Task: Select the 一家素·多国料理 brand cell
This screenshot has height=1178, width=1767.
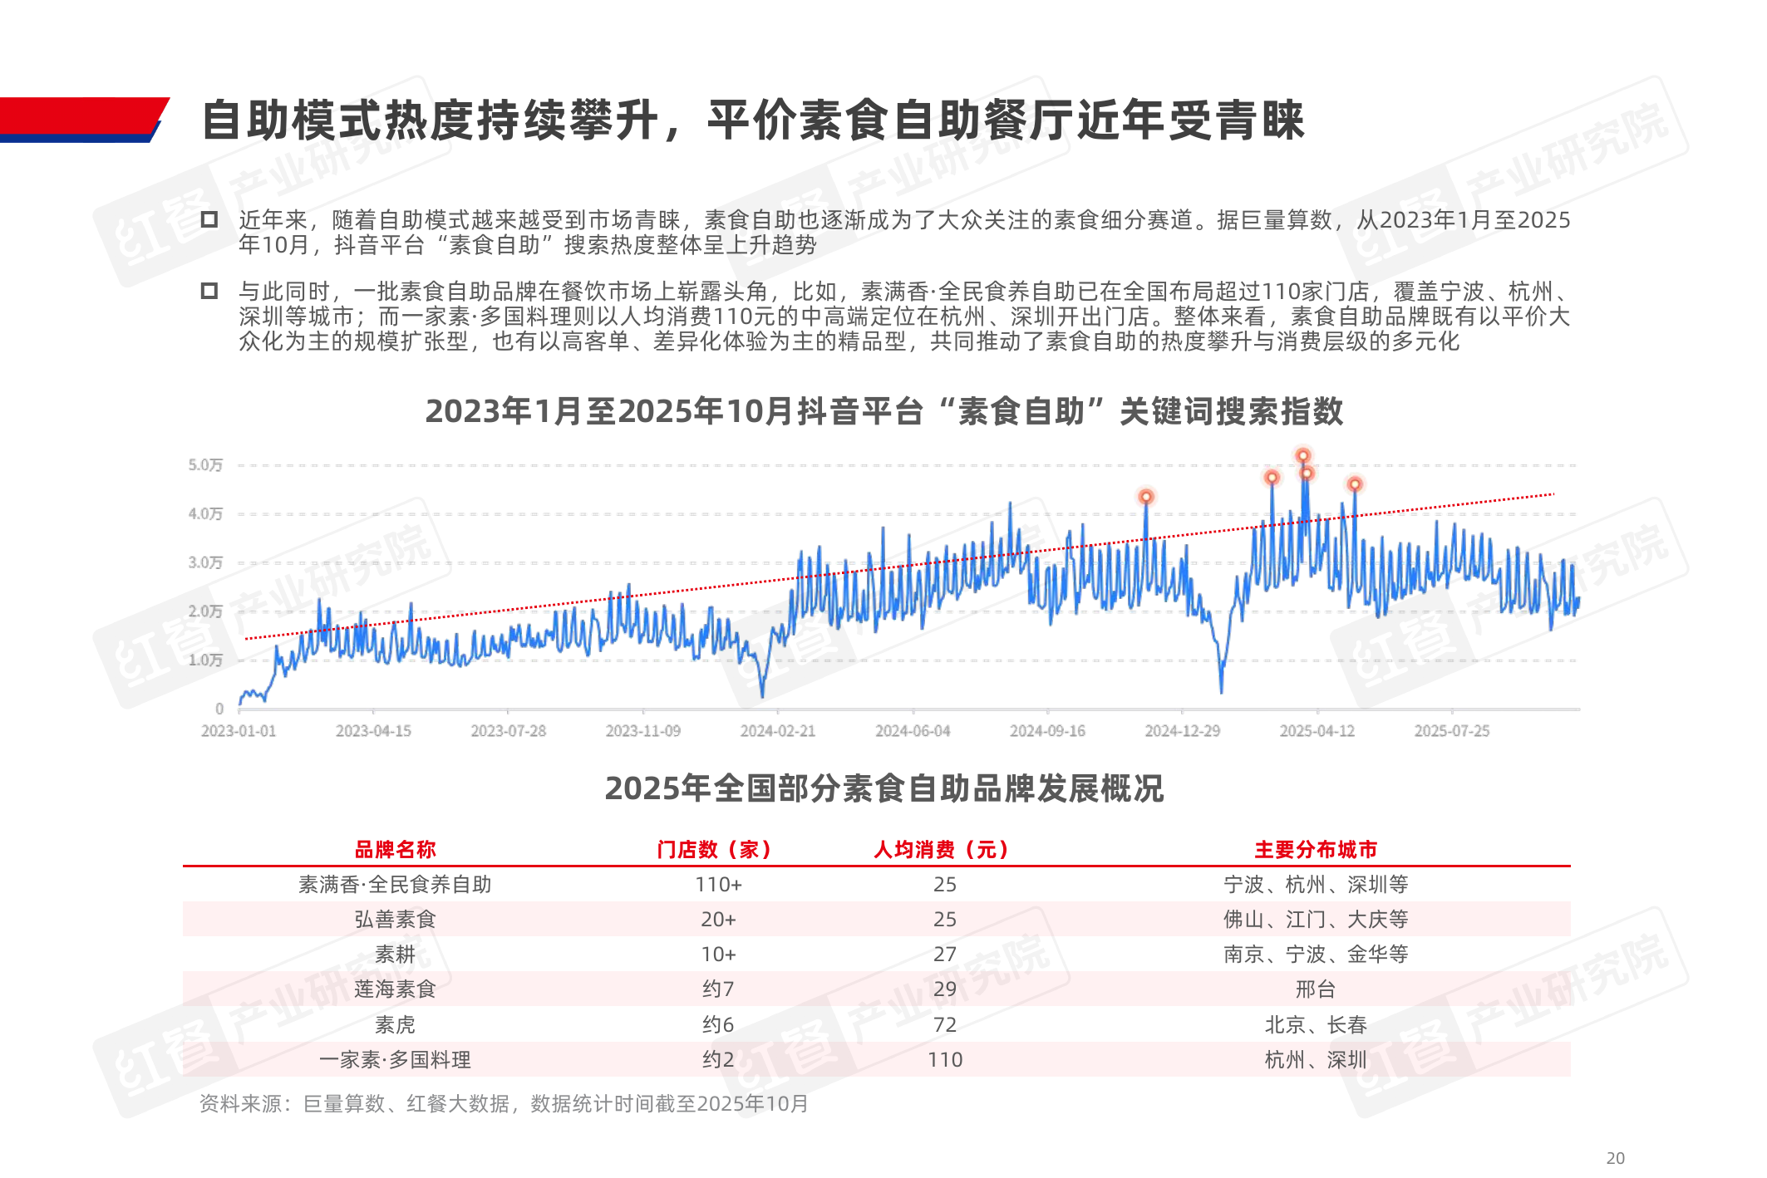Action: [395, 1059]
